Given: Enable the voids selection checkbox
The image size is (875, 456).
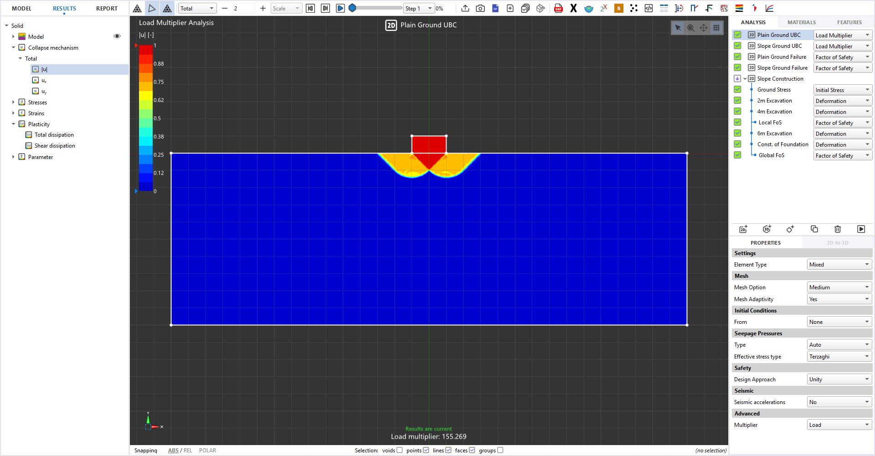Looking at the screenshot, I should coord(400,450).
